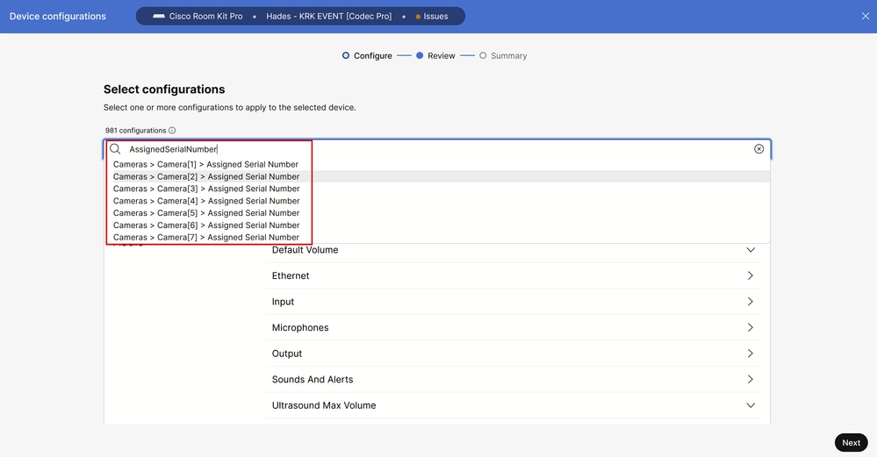This screenshot has height=457, width=877.
Task: Open the Output section chevron
Action: click(751, 353)
